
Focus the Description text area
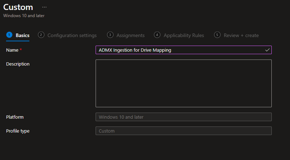pos(183,83)
